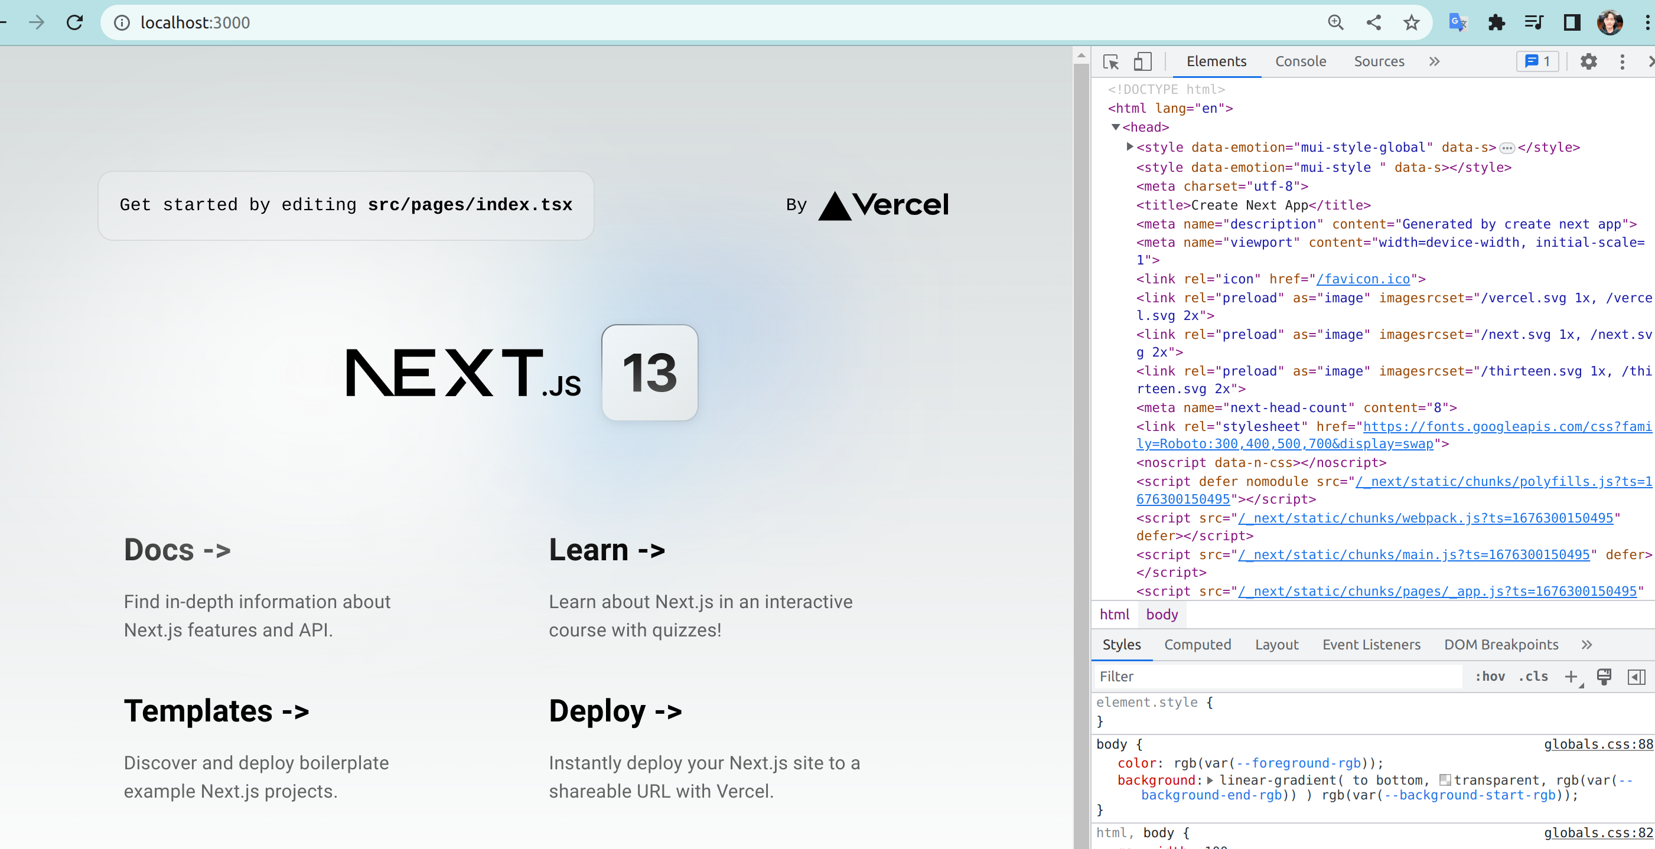Open the Computed styles tab
Screen dimensions: 1655x849
click(1198, 645)
